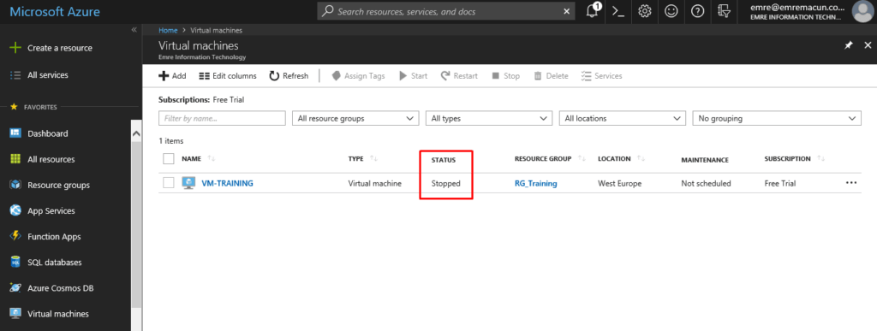Clear the search box with X
This screenshot has width=877, height=331.
pyautogui.click(x=567, y=11)
